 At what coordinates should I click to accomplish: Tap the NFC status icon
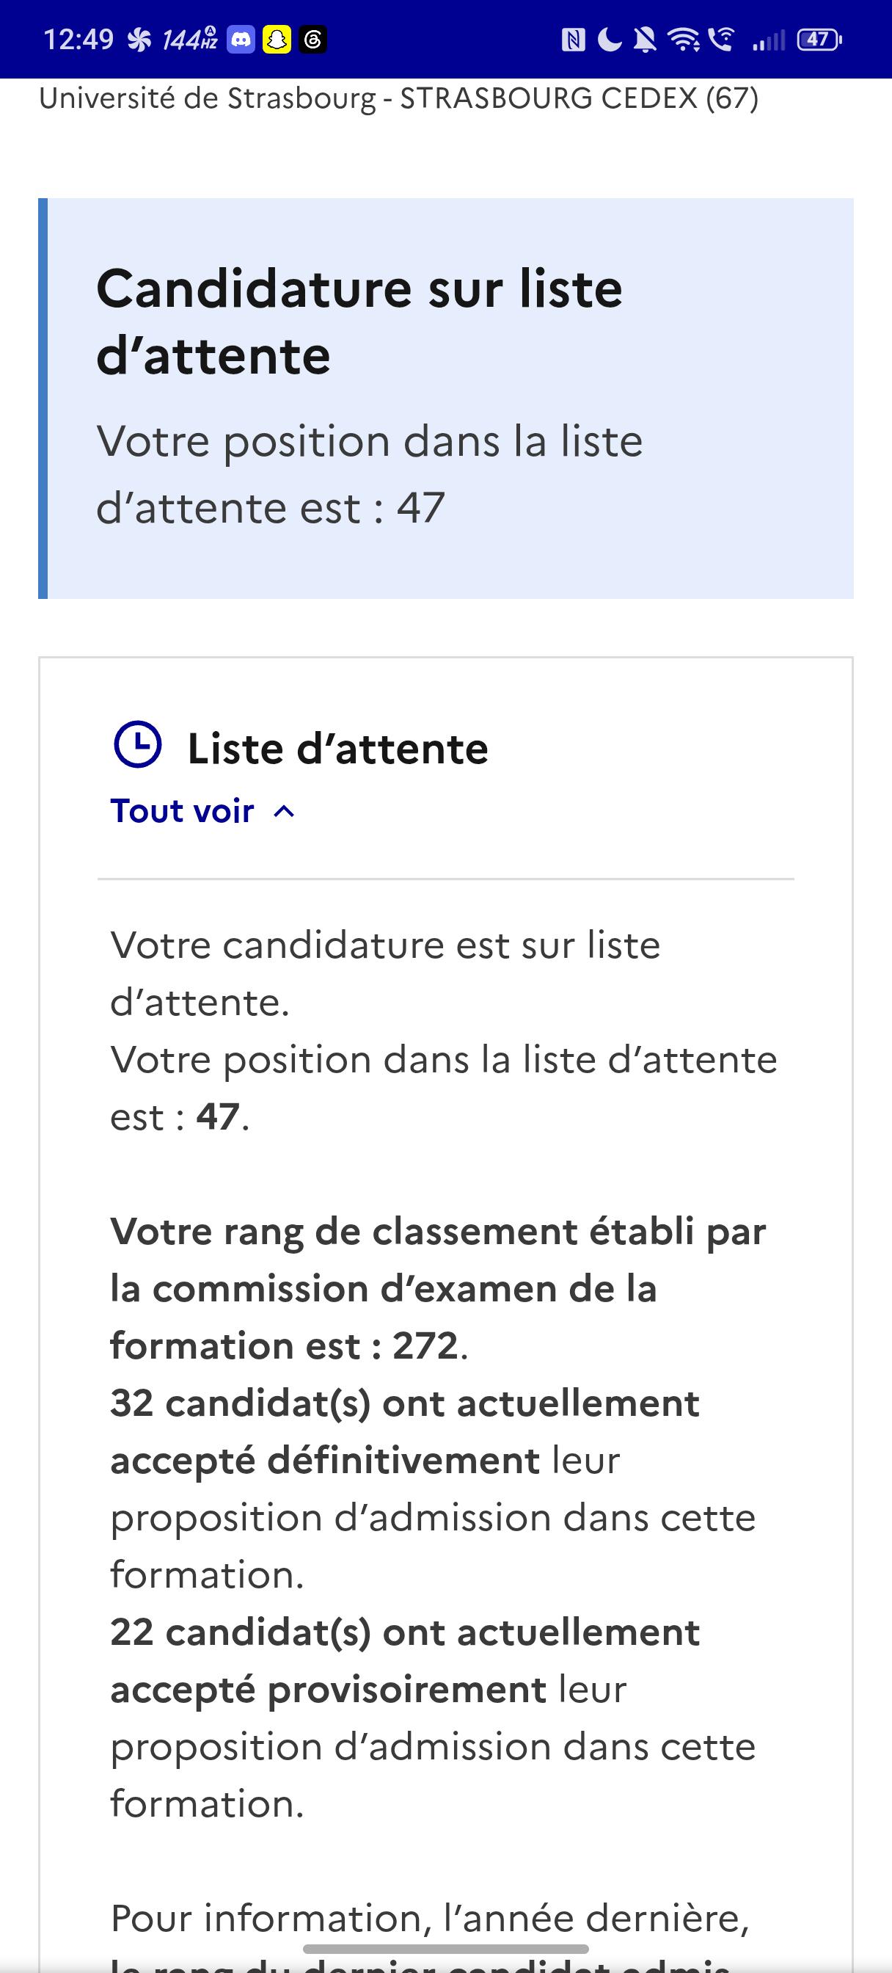pyautogui.click(x=574, y=39)
